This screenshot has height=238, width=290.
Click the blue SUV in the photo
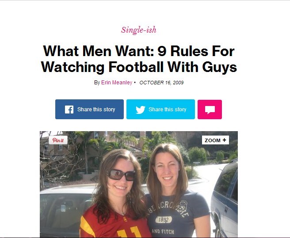pos(225,199)
